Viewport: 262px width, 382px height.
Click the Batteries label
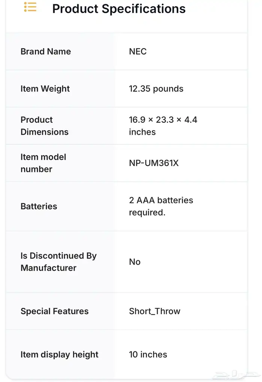click(x=39, y=206)
